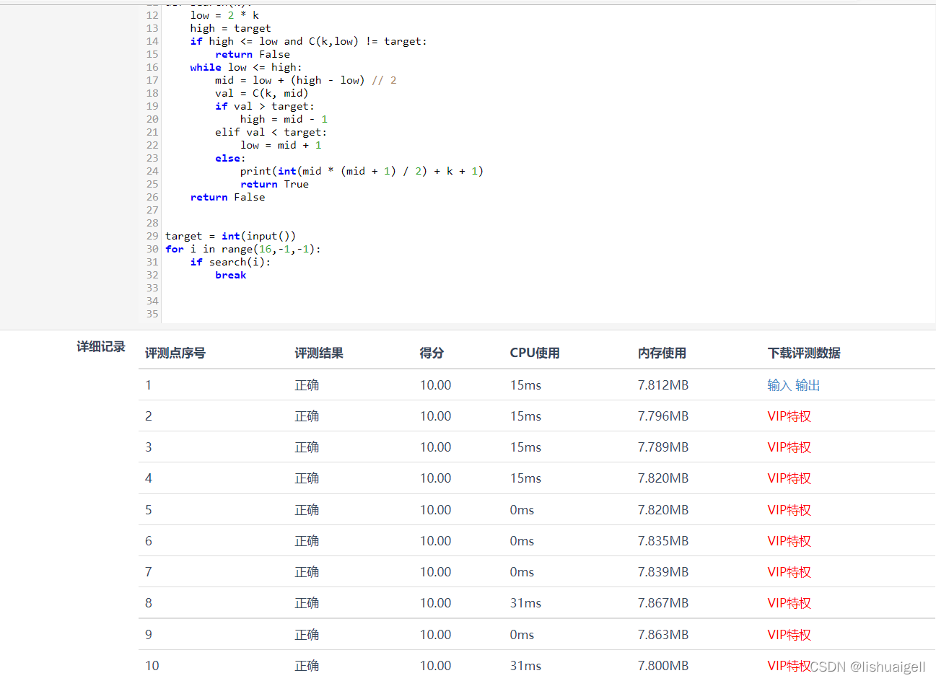Click VIP特权 link in test point 9 row
936x681 pixels.
(x=790, y=635)
